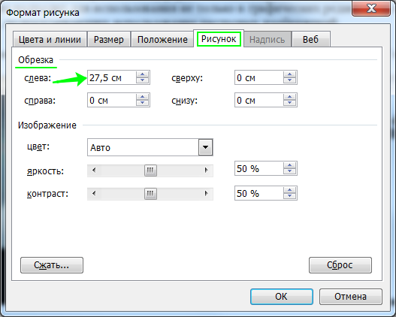Increase the bottom crop (снизу) value

click(290, 97)
